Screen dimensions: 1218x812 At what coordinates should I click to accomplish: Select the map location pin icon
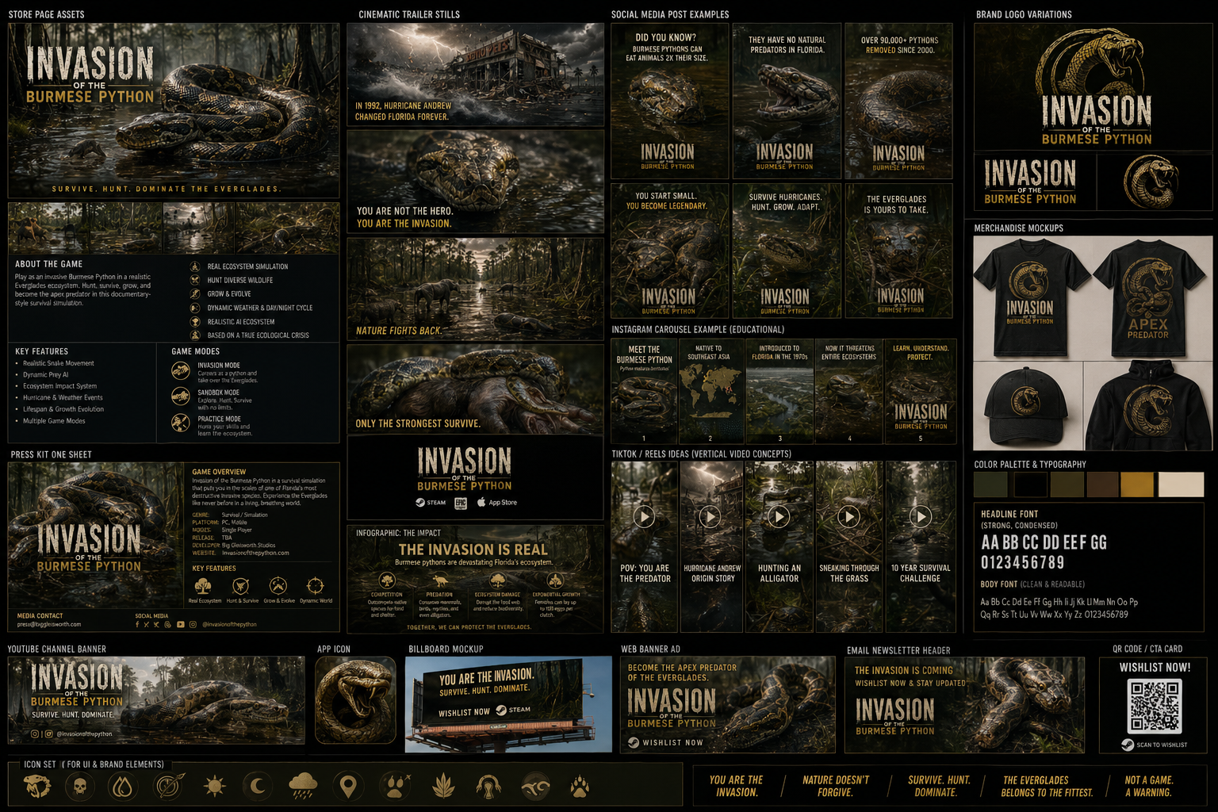348,787
